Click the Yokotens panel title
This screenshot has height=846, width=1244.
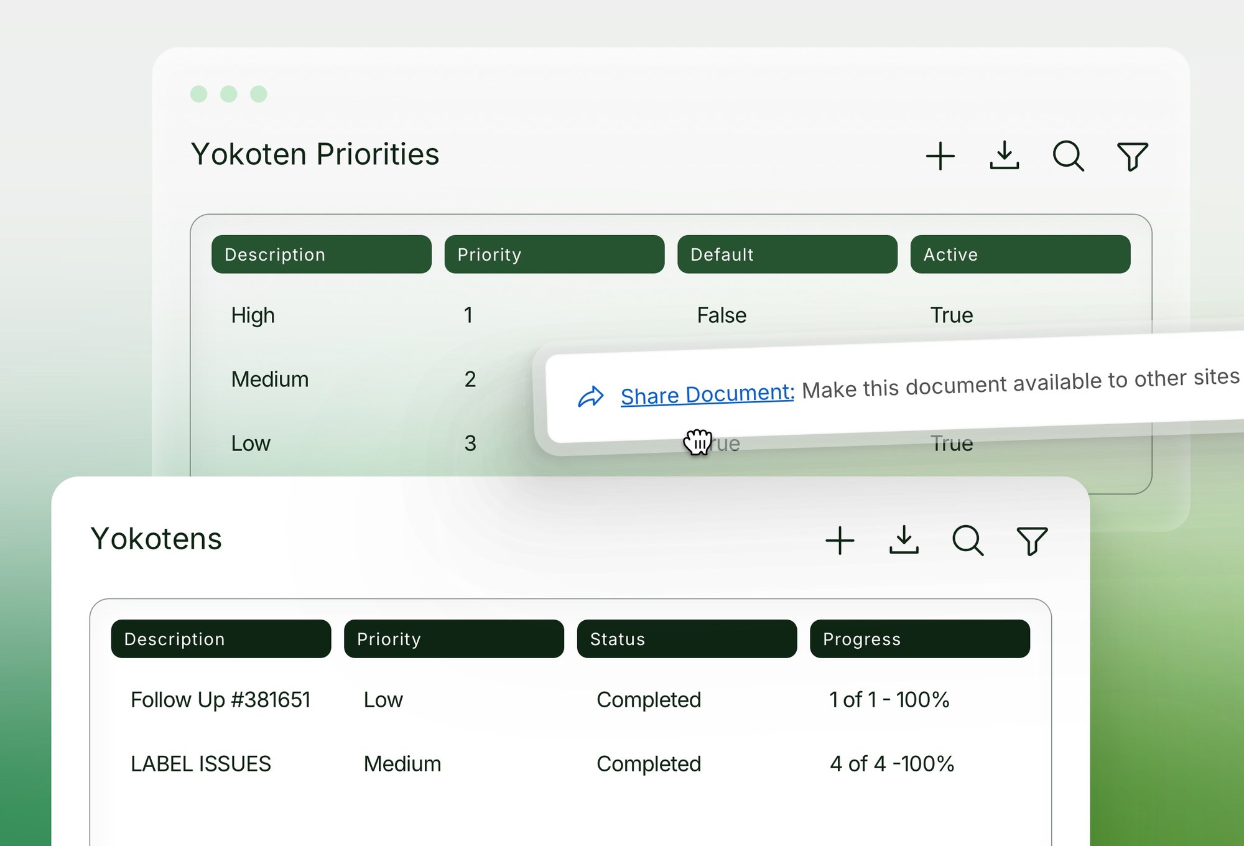coord(155,539)
